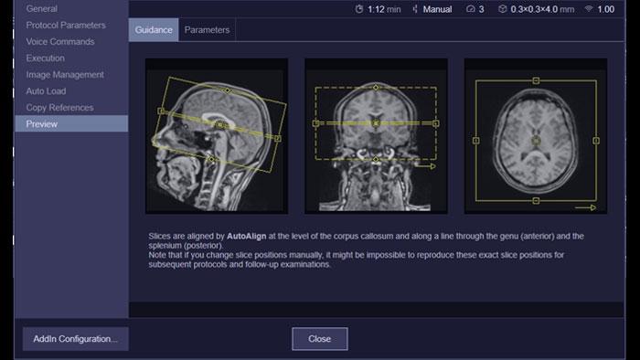Go to Voice Commands settings
This screenshot has height=360, width=640.
(60, 42)
